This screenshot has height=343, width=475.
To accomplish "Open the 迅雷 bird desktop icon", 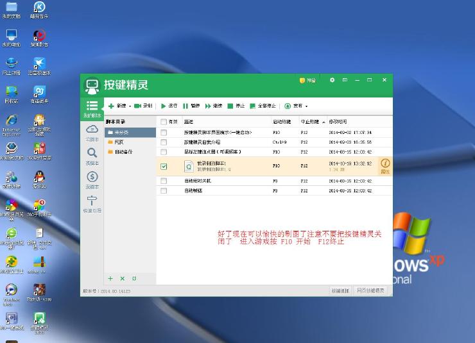I will pyautogui.click(x=39, y=66).
